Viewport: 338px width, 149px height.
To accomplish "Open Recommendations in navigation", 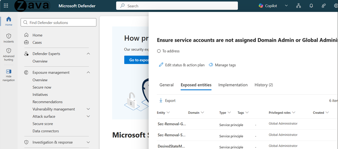I will (47, 102).
